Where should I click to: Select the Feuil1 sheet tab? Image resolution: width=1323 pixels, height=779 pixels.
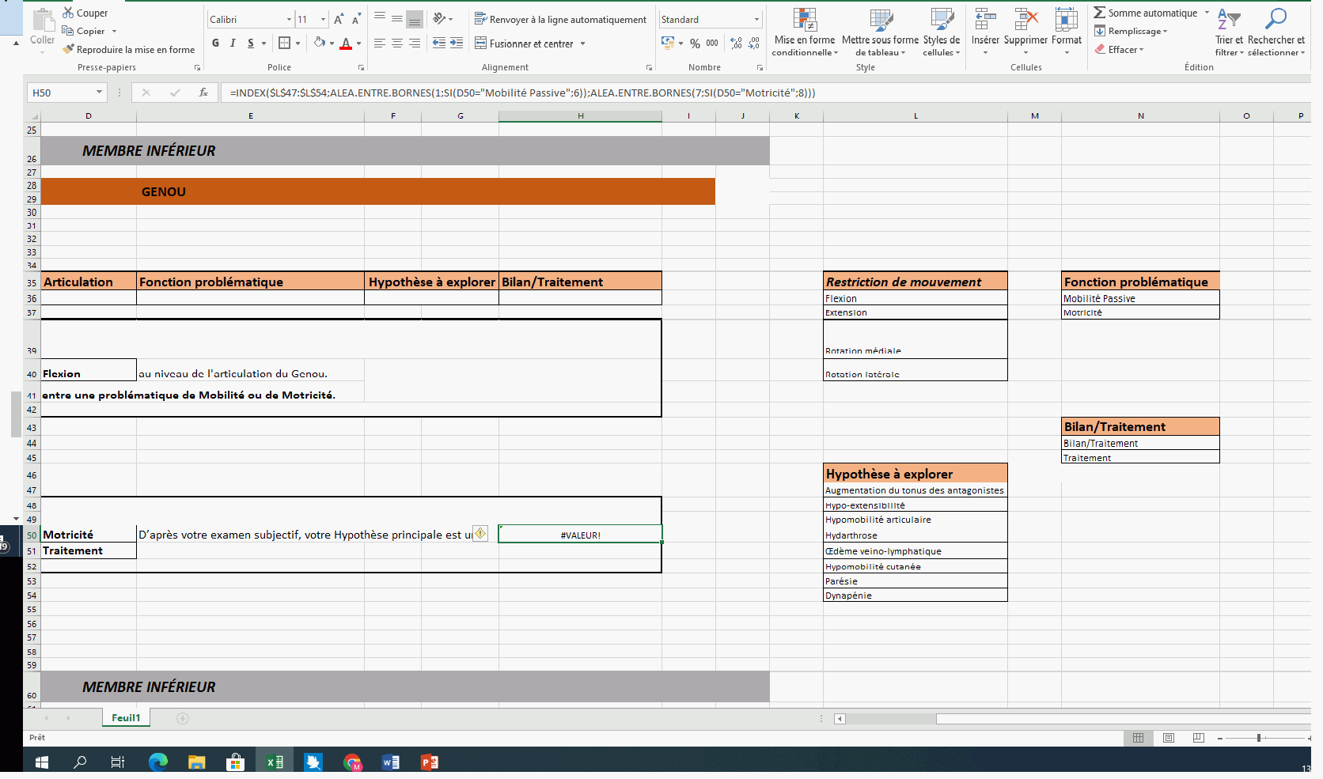coord(126,717)
